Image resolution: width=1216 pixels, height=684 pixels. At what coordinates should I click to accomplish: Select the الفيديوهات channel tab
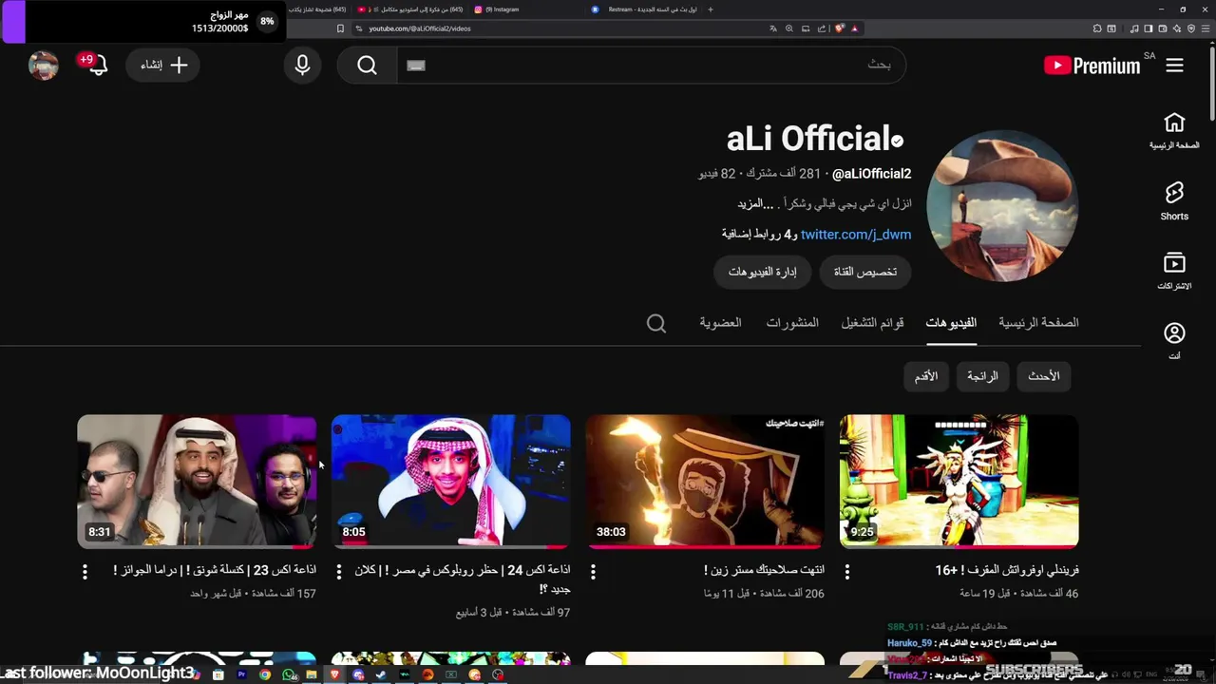[x=951, y=323]
